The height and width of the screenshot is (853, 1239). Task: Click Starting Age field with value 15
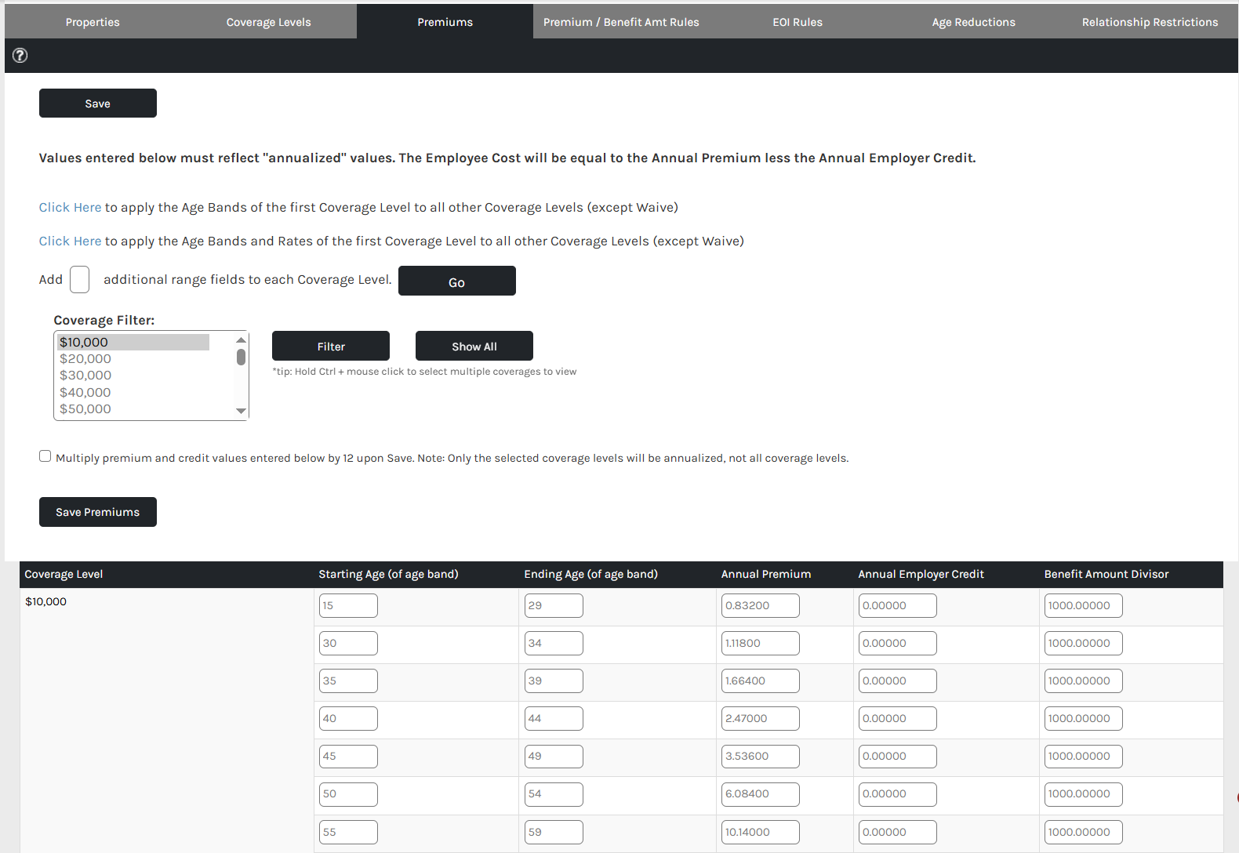348,605
